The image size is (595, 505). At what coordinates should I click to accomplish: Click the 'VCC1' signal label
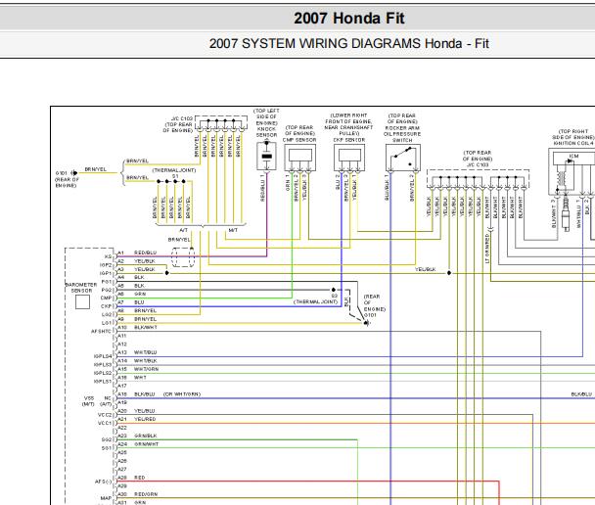(x=105, y=423)
